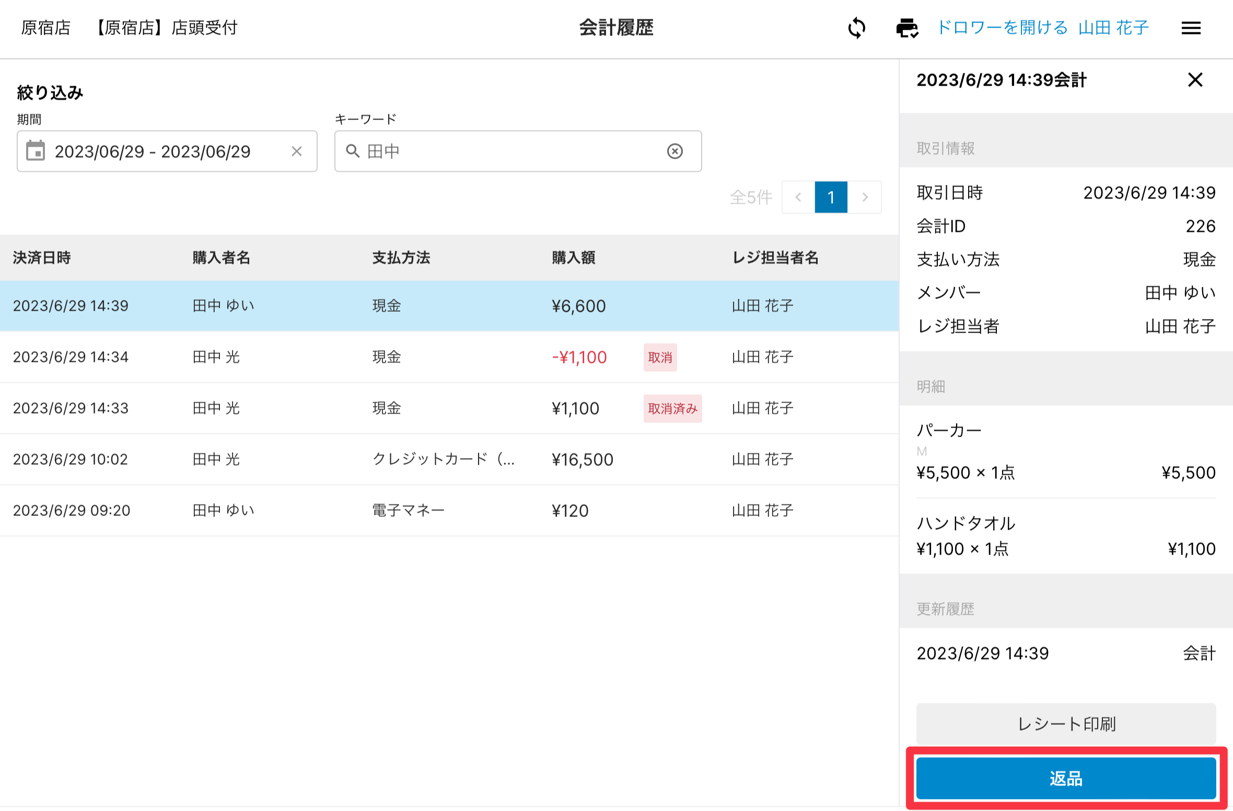
Task: Click the refresh sync icon
Action: [857, 28]
